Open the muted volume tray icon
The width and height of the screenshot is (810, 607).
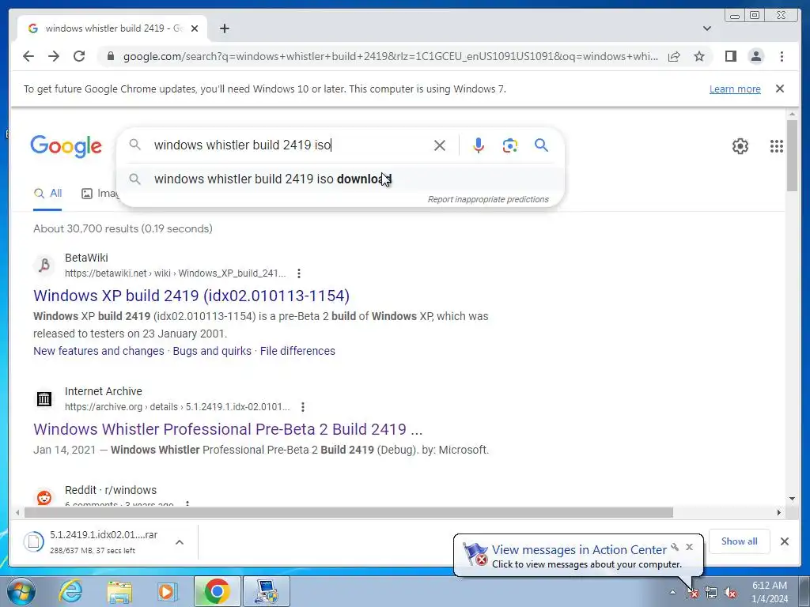(x=730, y=593)
